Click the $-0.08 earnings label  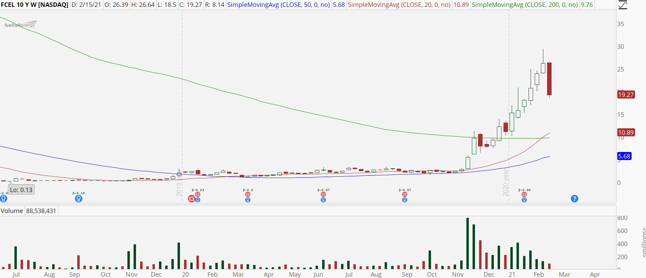point(524,190)
